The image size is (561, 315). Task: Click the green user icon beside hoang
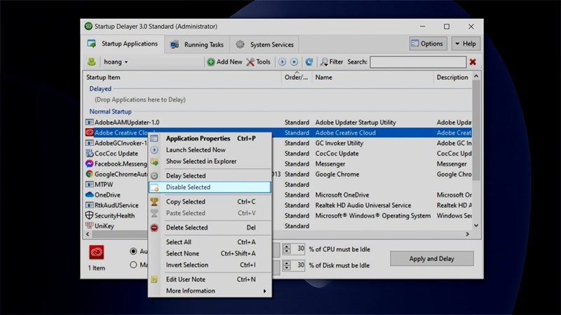tap(92, 62)
